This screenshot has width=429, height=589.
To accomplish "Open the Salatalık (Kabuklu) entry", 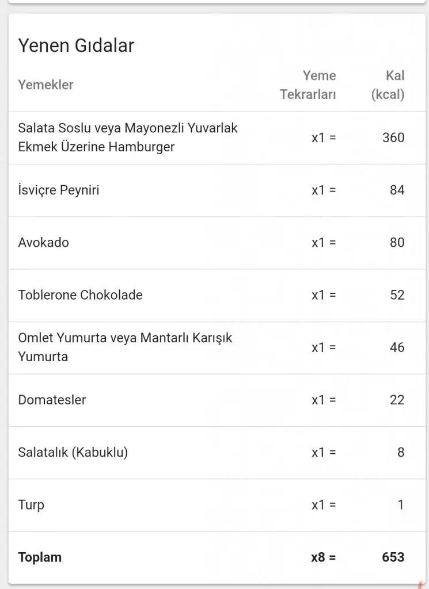I will coord(73,452).
